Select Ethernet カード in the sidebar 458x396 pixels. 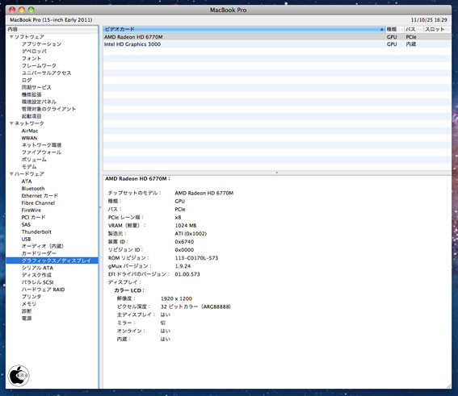40,196
